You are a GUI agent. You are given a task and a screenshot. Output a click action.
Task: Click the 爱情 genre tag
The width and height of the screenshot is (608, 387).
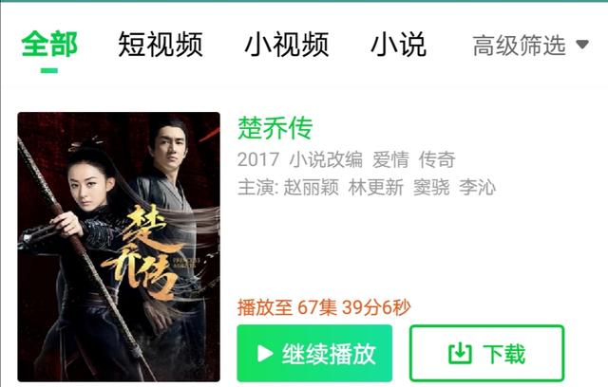390,159
